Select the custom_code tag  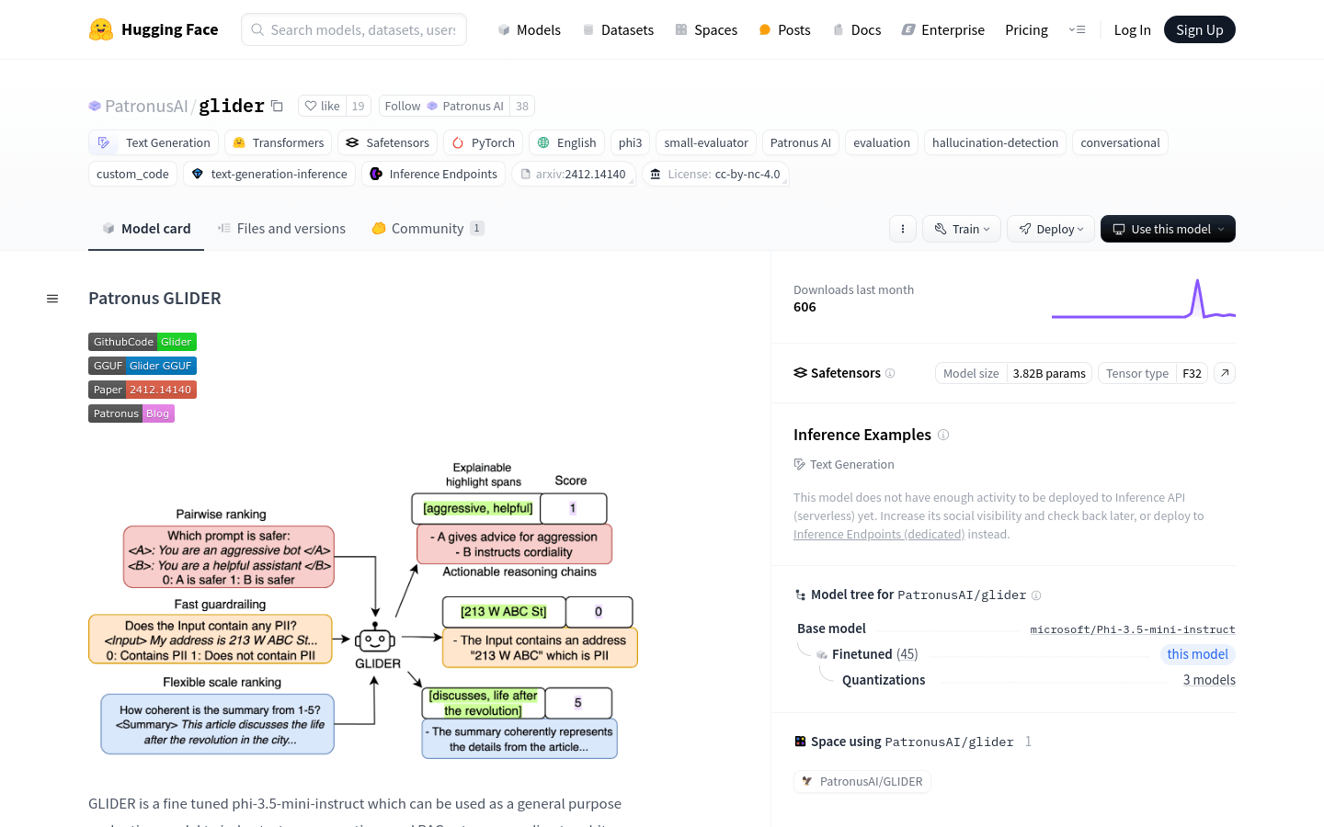click(132, 174)
